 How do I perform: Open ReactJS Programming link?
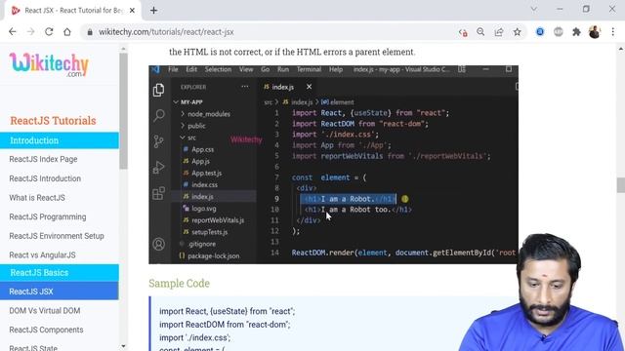pyautogui.click(x=48, y=216)
